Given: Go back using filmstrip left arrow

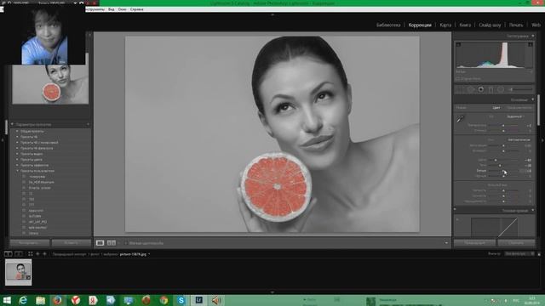Looking at the screenshot, I should (x=37, y=254).
